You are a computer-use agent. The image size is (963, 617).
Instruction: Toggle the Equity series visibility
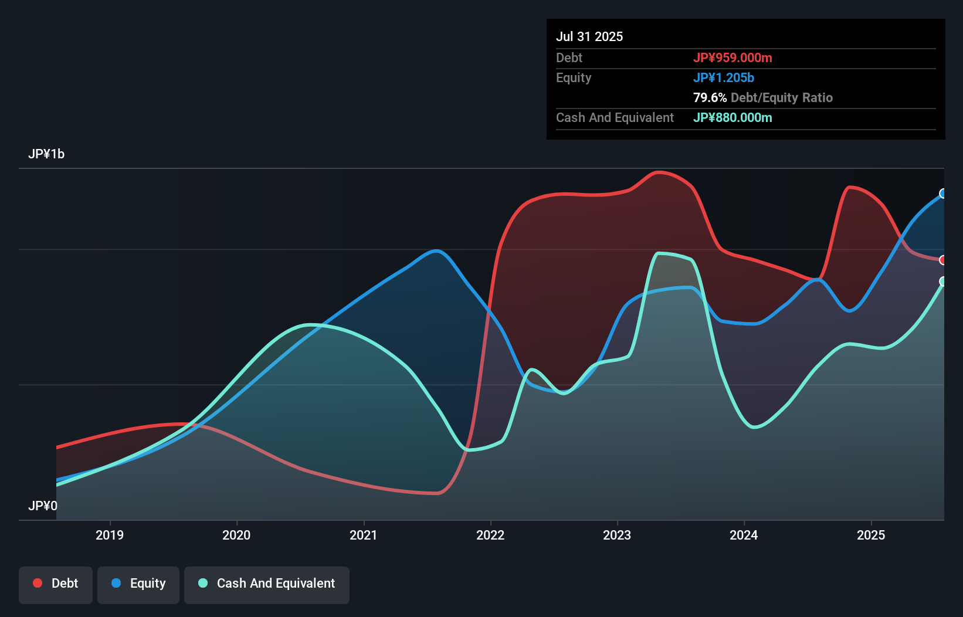[x=138, y=584]
